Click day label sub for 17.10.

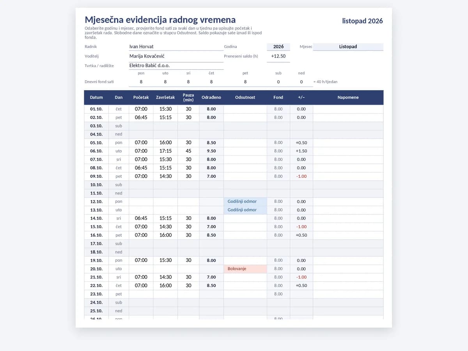[x=119, y=244]
